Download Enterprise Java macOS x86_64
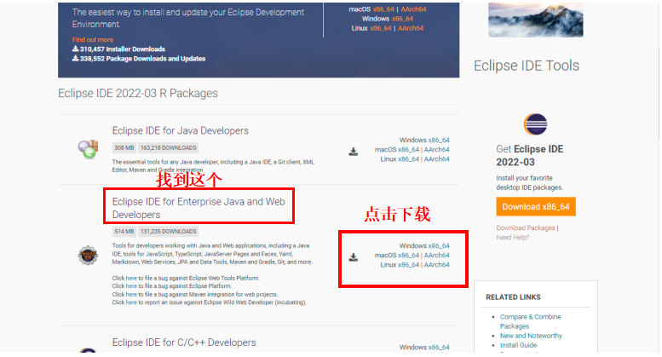The height and width of the screenshot is (357, 662). (409, 256)
